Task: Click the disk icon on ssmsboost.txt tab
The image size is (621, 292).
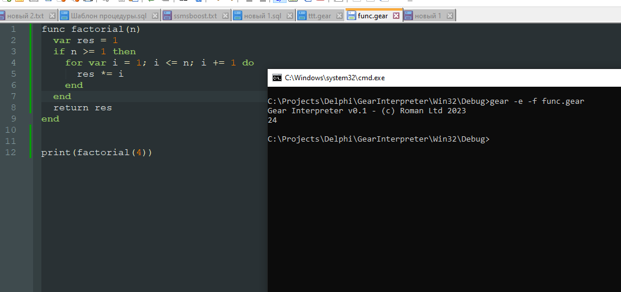Action: point(167,16)
